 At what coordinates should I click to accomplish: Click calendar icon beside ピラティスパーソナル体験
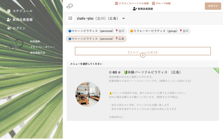(116, 4)
